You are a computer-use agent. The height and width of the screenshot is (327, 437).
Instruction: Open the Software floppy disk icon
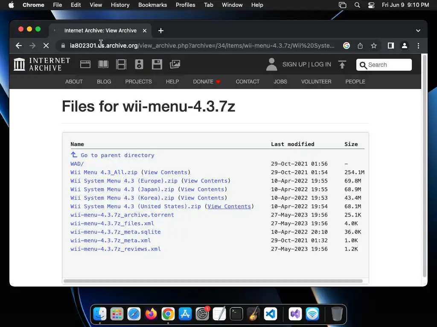[157, 64]
